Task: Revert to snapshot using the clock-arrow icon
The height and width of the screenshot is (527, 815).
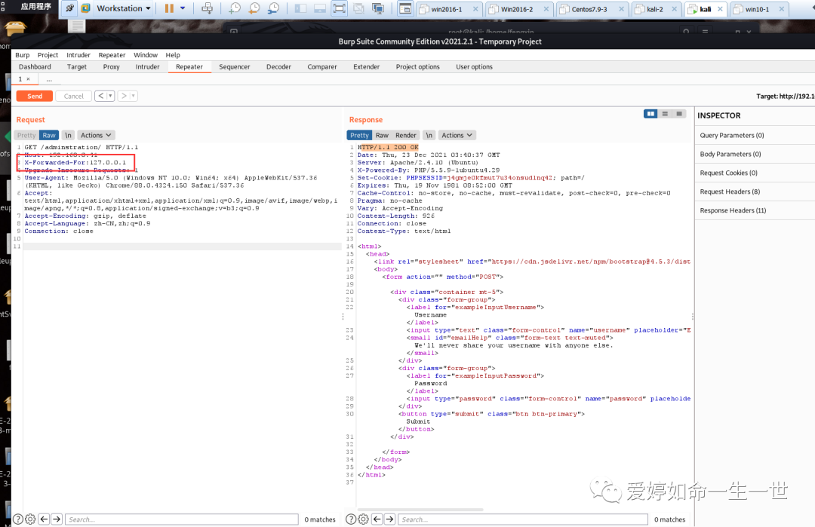Action: coord(254,8)
